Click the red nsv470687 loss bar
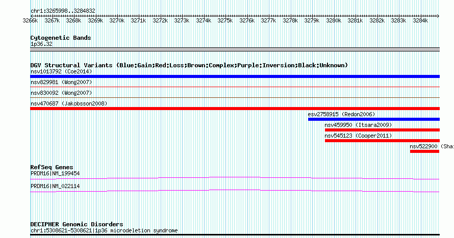The width and height of the screenshot is (454, 238). click(235, 109)
